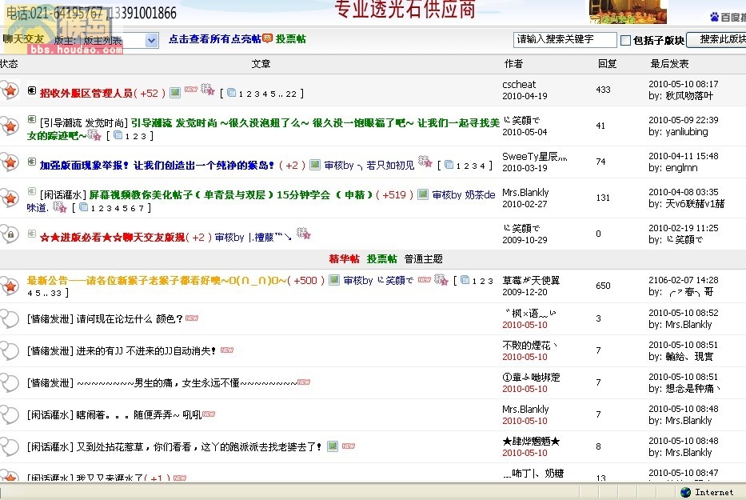The image size is (746, 500).
Task: Focus the 请输入搜索关键字 search field
Action: coord(564,39)
